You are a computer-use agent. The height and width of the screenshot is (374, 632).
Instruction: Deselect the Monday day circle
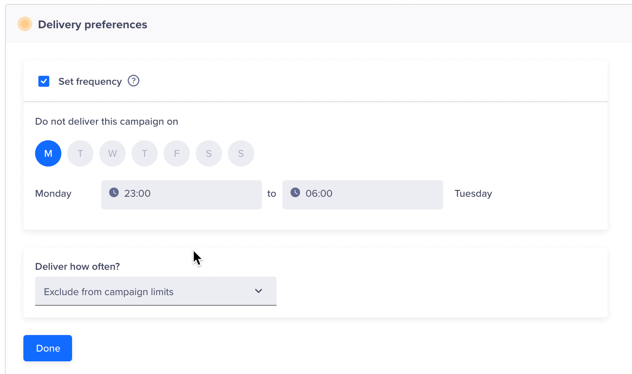pyautogui.click(x=48, y=153)
